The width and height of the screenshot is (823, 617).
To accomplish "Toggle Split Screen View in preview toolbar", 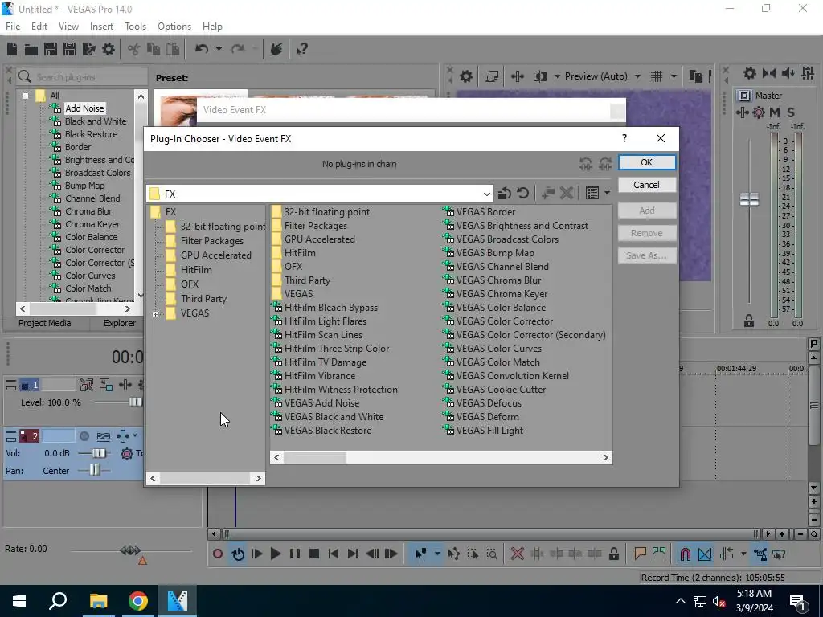I will [x=539, y=76].
